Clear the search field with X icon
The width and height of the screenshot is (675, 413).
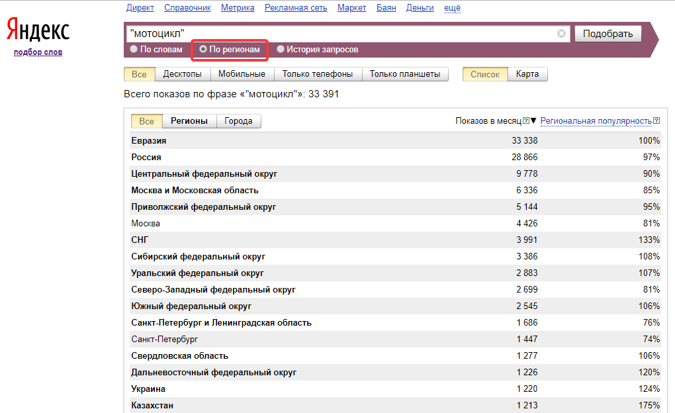pos(561,34)
